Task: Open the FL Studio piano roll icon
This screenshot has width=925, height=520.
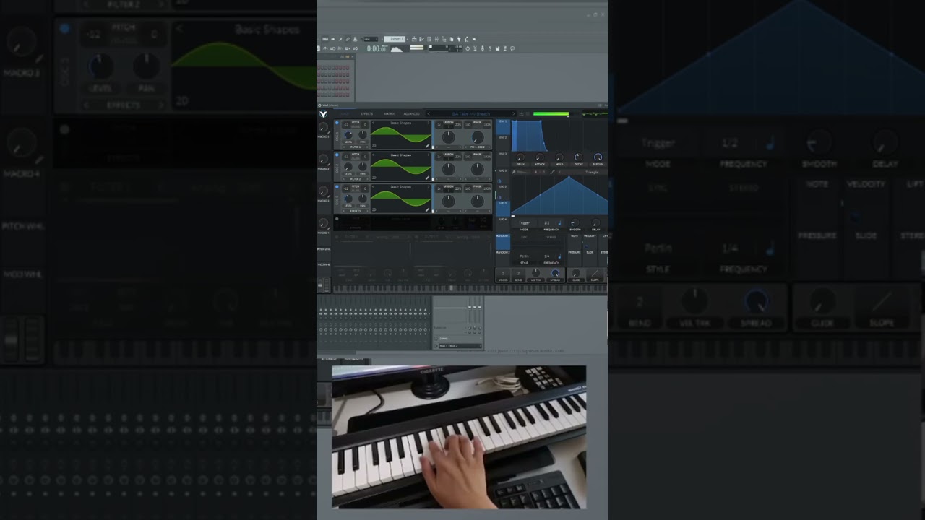Action: [421, 39]
